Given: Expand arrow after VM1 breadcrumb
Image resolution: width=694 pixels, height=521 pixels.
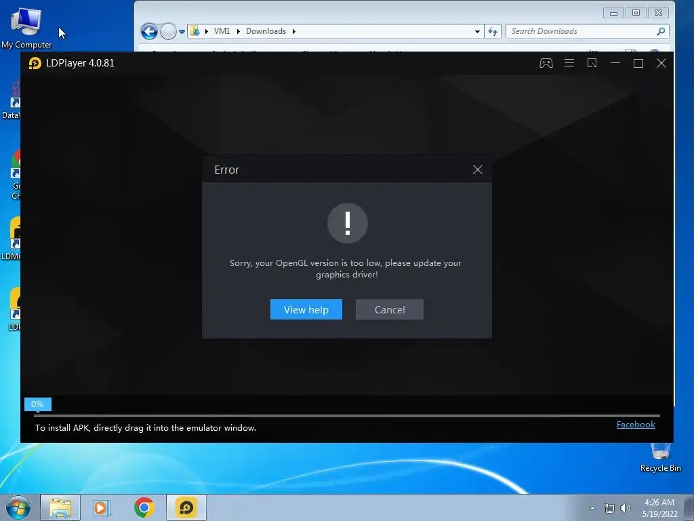Looking at the screenshot, I should pos(238,31).
